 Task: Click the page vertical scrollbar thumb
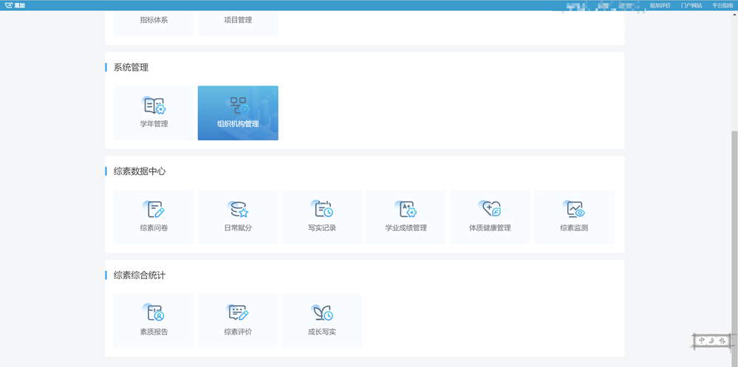[735, 248]
